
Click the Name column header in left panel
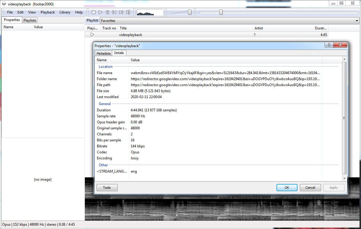click(17, 27)
